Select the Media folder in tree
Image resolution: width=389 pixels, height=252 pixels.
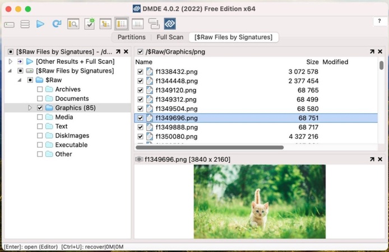[x=64, y=117]
